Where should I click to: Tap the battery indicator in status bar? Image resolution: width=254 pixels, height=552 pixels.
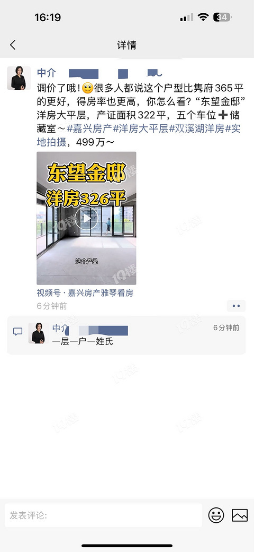tap(222, 17)
